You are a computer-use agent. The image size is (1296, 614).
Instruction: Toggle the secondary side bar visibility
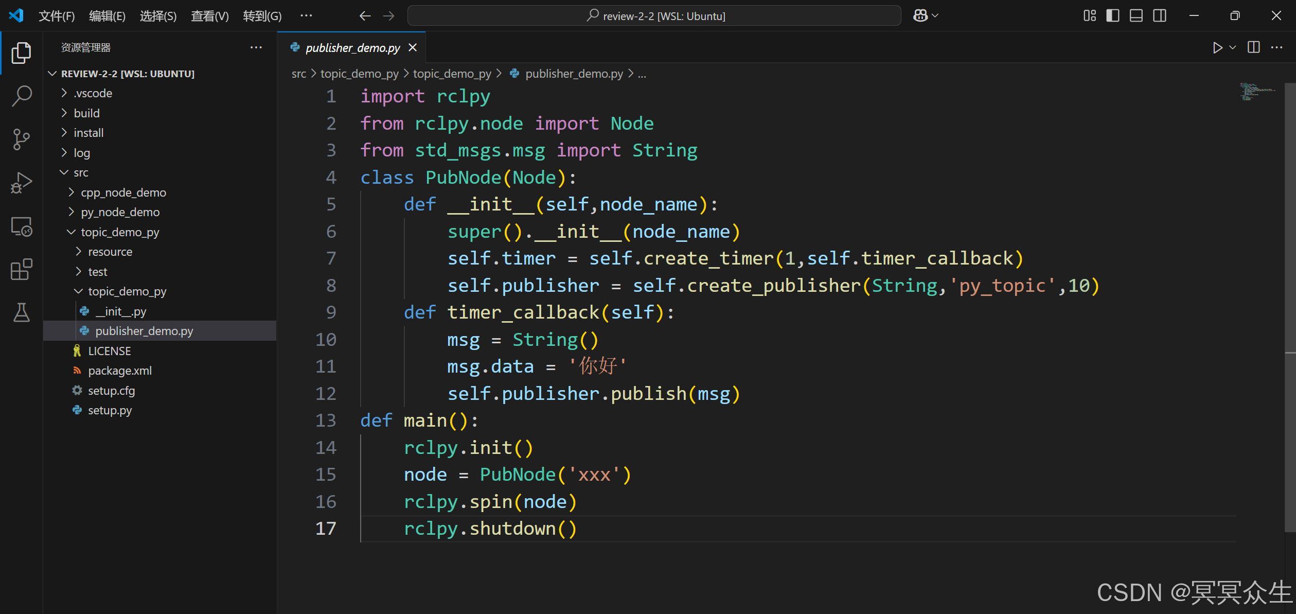point(1160,16)
